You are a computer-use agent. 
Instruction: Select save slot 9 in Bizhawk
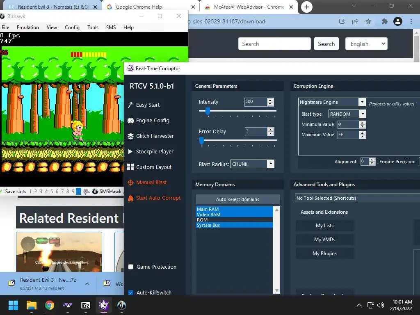[73, 192]
